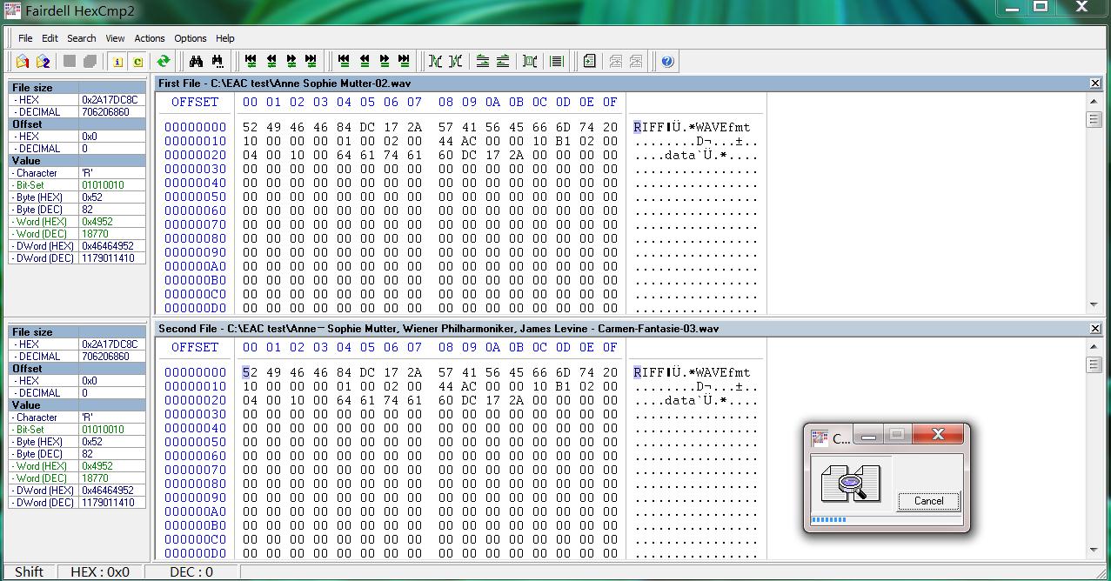
Task: Click 'Shift' indicator in status bar
Action: tap(29, 572)
